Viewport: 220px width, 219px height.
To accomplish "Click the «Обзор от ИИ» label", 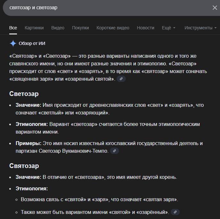I will tap(32, 43).
